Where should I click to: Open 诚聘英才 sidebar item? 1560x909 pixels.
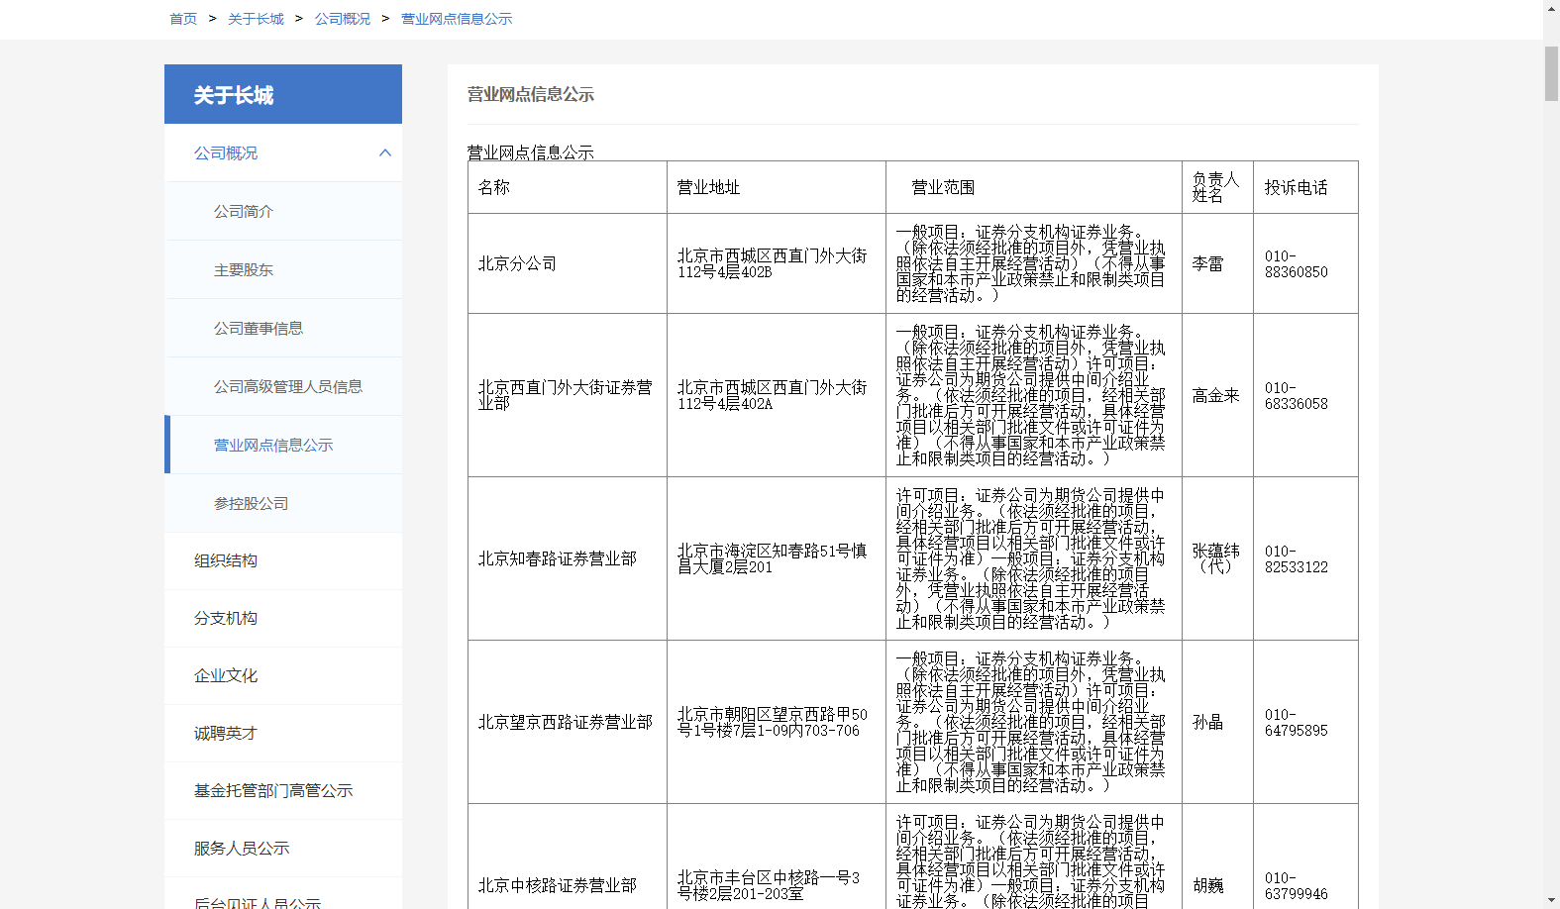[283, 734]
